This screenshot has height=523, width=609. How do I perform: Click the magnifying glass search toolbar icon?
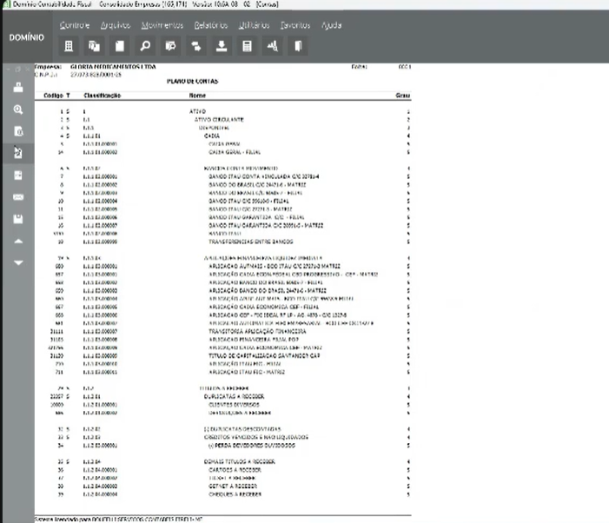(145, 46)
